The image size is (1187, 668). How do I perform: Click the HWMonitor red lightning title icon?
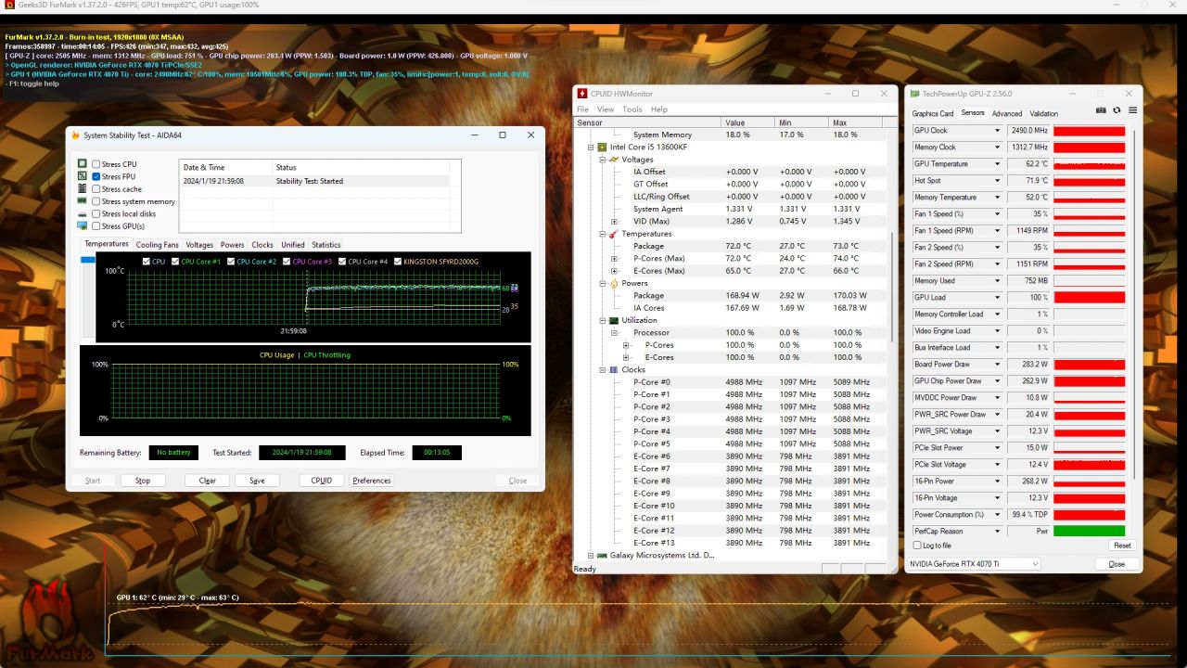tap(582, 94)
